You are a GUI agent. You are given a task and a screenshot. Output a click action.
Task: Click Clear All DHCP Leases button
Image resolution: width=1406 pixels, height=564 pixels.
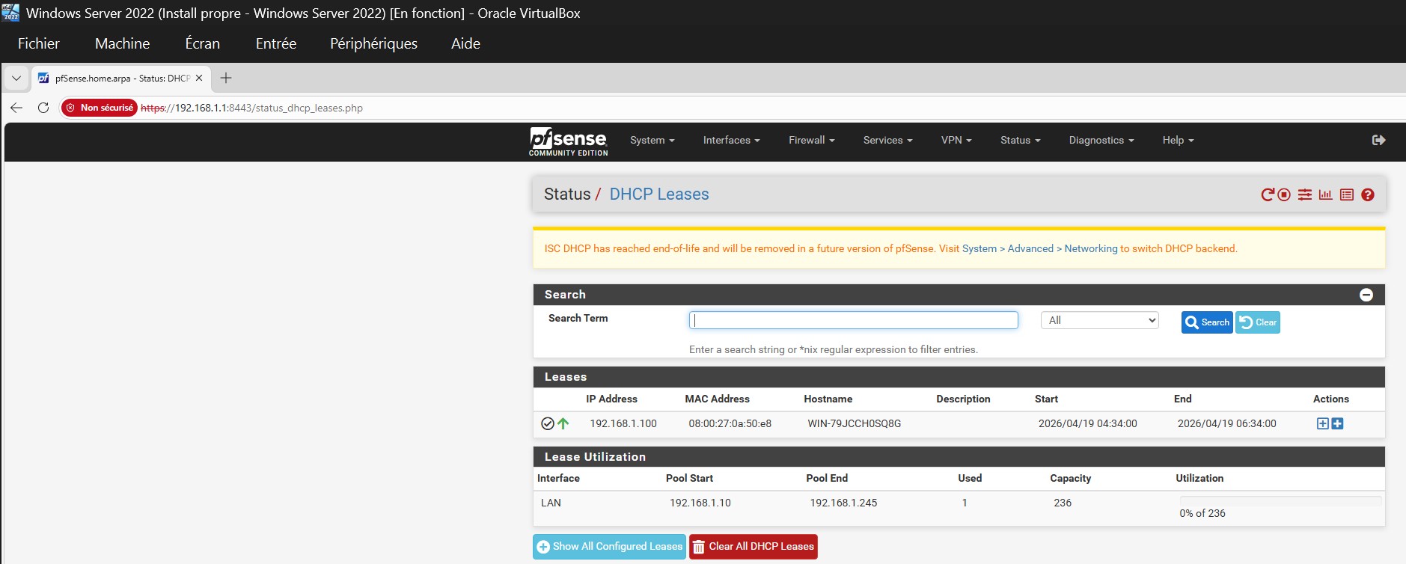click(x=753, y=547)
